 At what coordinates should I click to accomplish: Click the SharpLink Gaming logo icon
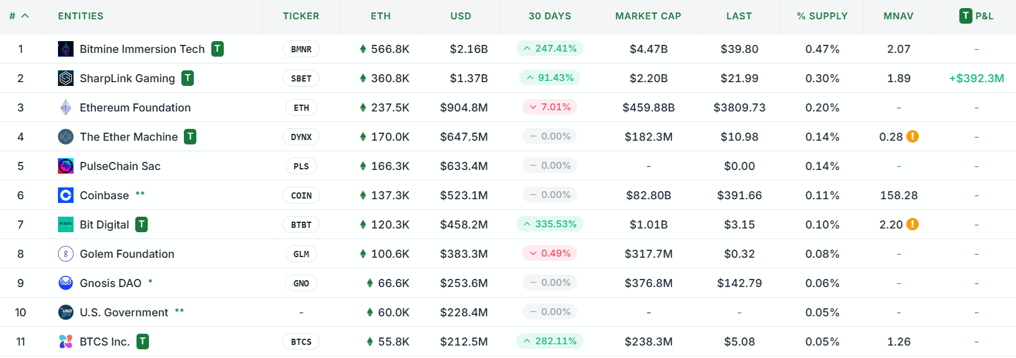coord(65,78)
